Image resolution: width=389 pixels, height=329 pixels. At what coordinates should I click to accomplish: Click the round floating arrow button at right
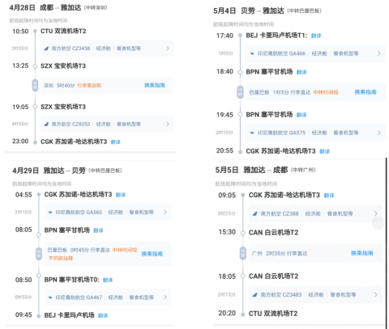coord(378,223)
